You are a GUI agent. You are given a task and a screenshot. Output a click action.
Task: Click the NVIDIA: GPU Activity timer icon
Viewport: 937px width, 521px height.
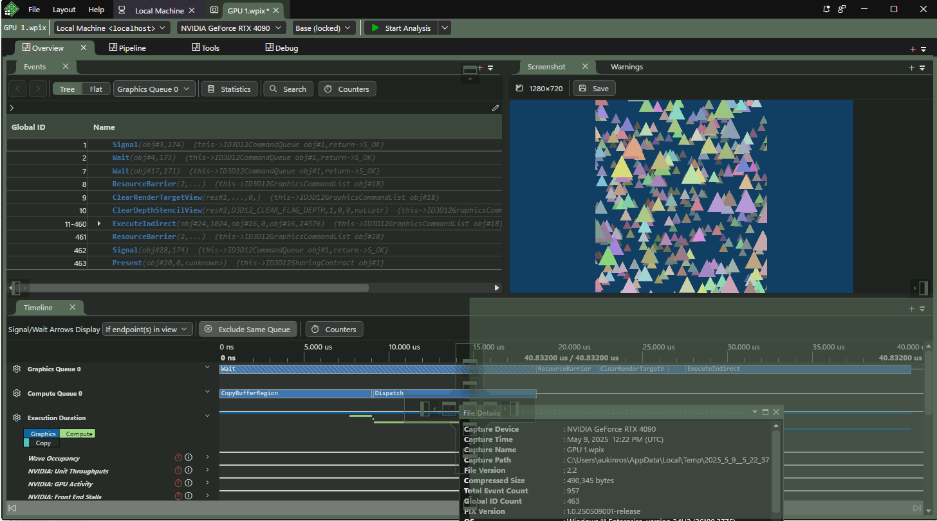pyautogui.click(x=178, y=484)
